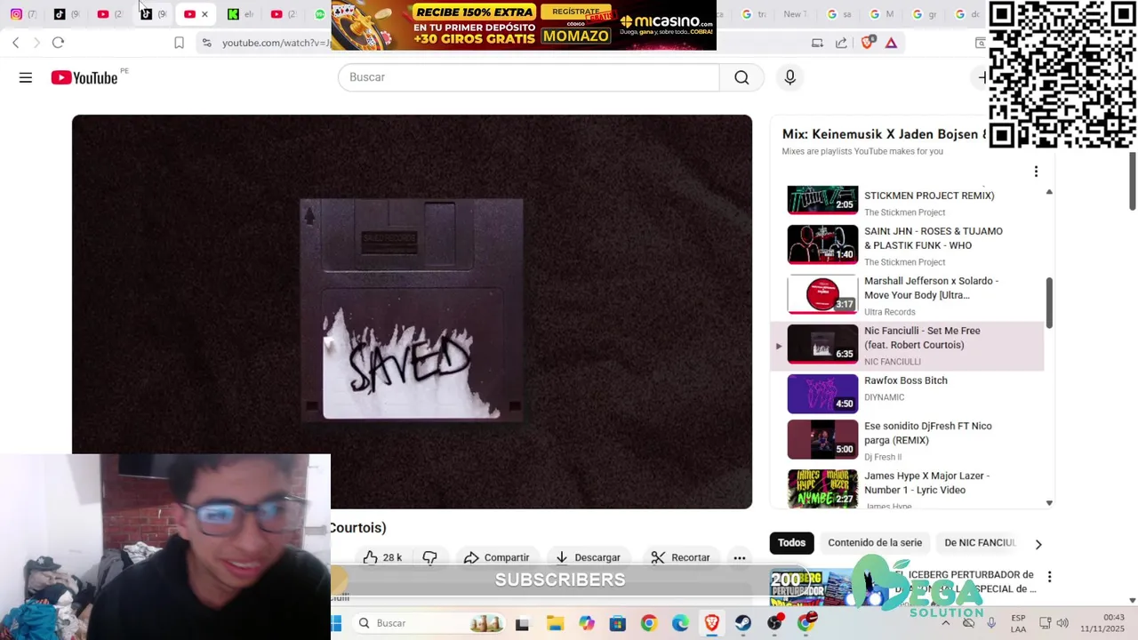Open the clock showing 00:43
The image size is (1138, 640).
pos(1102,623)
